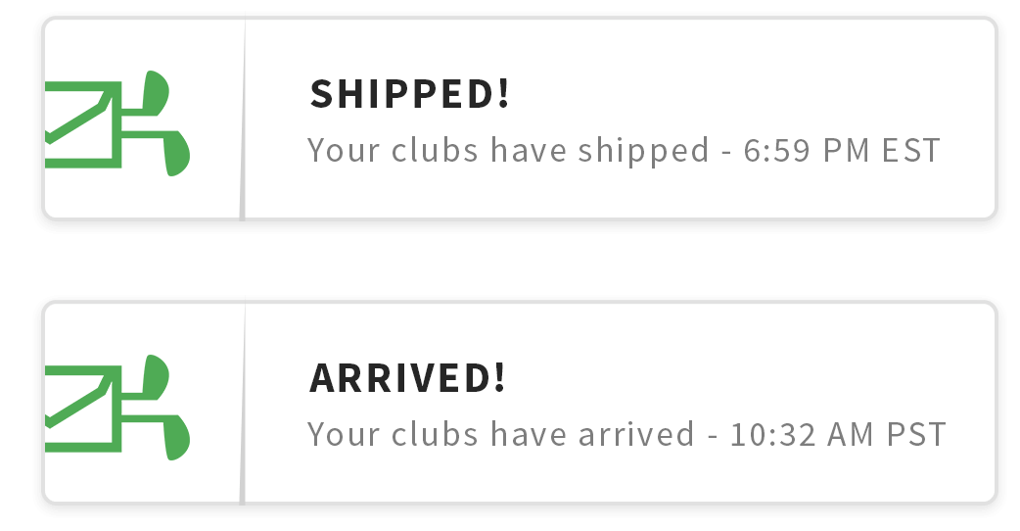Open the Shipped notification card
Image resolution: width=1020 pixels, height=531 pixels.
pyautogui.click(x=520, y=119)
